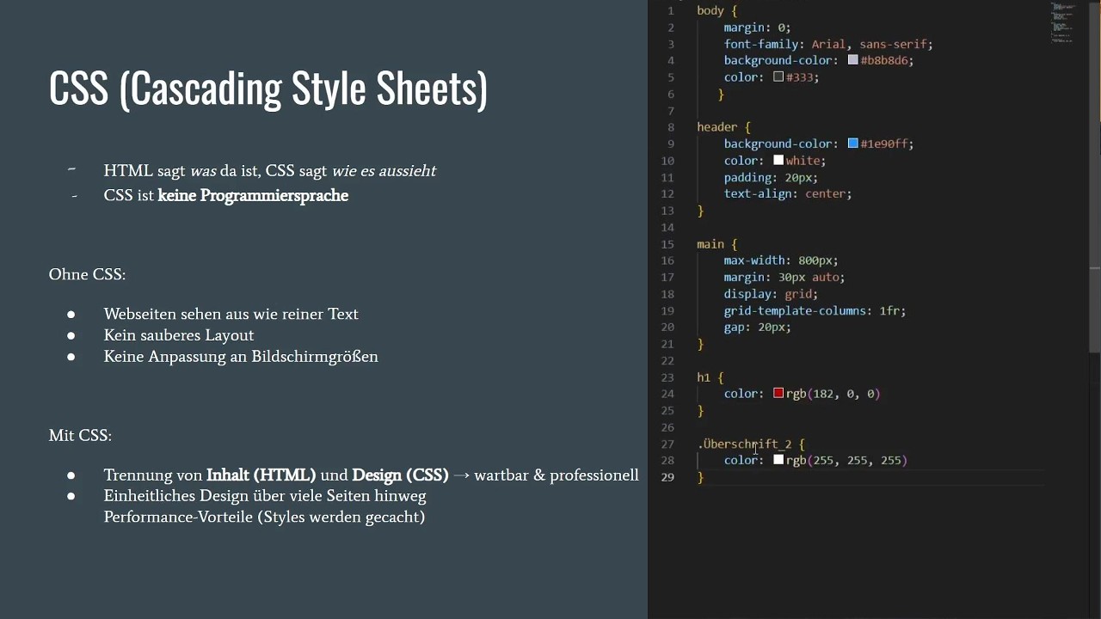
Task: Click the text-align: center; declaration
Action: click(788, 193)
